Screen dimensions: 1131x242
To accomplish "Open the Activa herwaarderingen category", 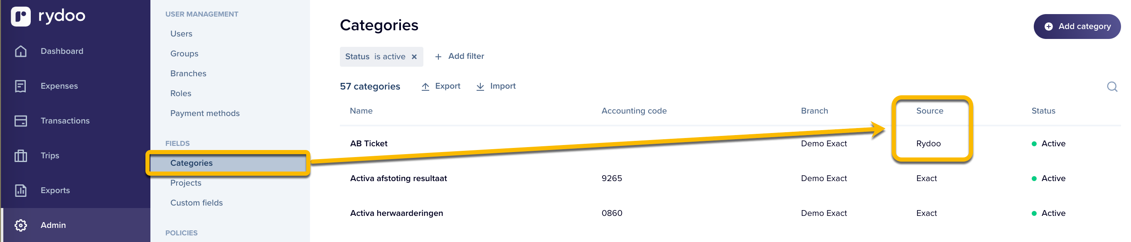I will [x=396, y=213].
